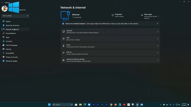Select Accounts in the sidebar
Viewport: 191px width, 107px height.
pyautogui.click(x=16, y=41)
